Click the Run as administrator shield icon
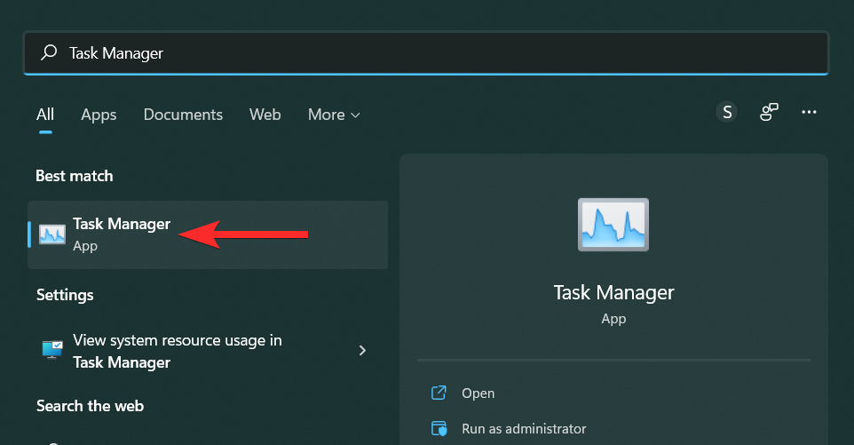Screen dimensions: 854x445 [438, 429]
